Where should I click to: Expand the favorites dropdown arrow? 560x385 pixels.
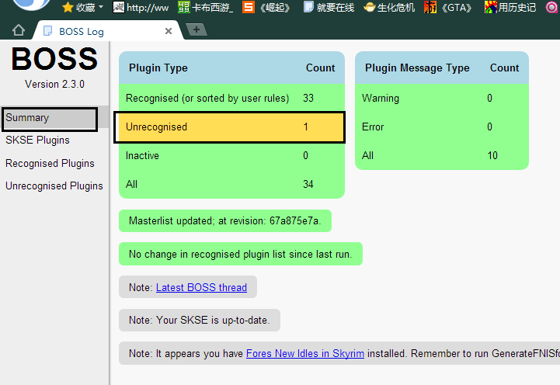point(101,7)
